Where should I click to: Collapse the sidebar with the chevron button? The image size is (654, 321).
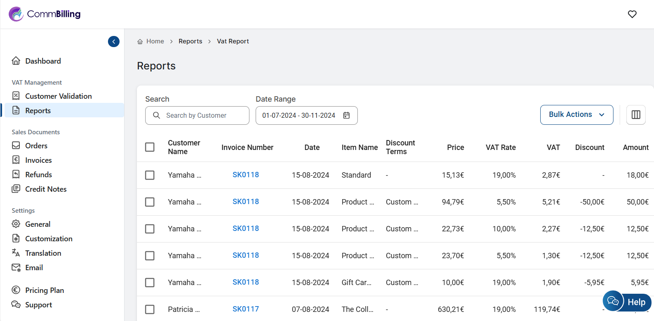pyautogui.click(x=114, y=41)
